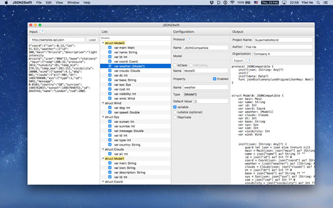Collapse struct Model1 disclosure triangle
The height and width of the screenshot is (208, 333).
coord(103,159)
